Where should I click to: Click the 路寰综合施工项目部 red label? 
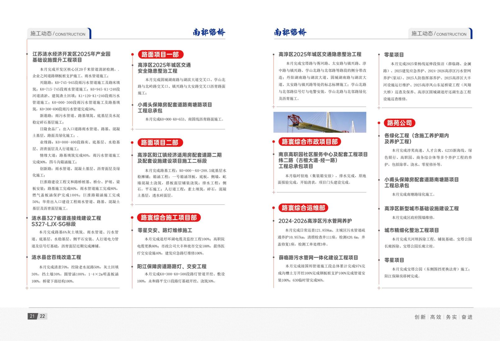pos(169,218)
